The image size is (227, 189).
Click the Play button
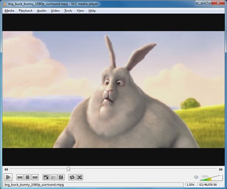click(x=8, y=177)
